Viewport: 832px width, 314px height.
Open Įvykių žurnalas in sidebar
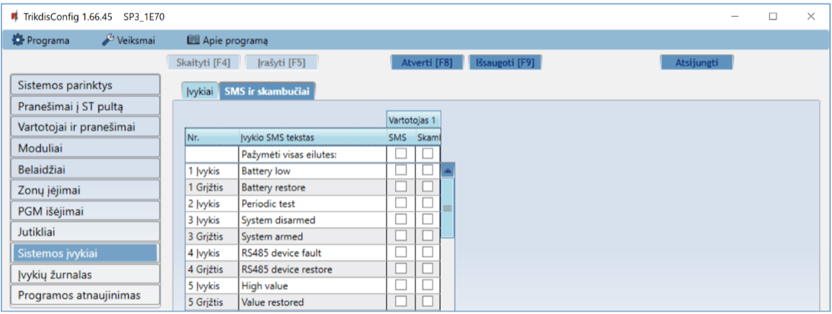[85, 274]
